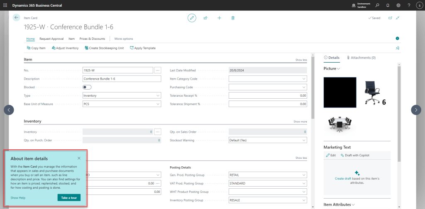Close the About item details popup
This screenshot has width=425, height=209.
pyautogui.click(x=79, y=158)
